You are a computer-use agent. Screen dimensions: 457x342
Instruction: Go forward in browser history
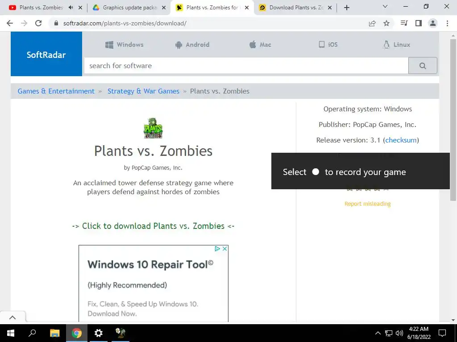(x=24, y=23)
